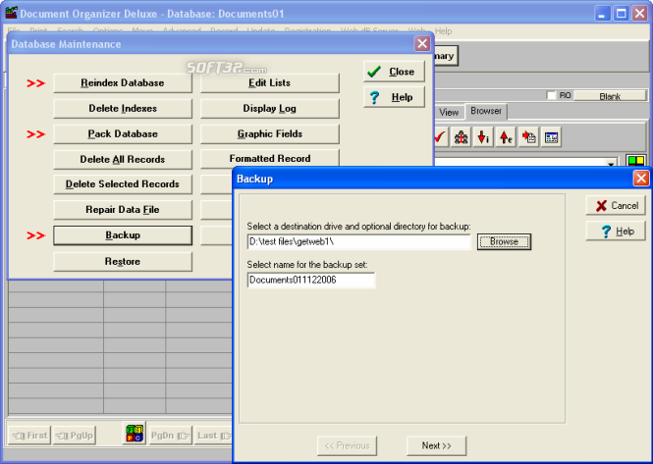Click the Blank button
Viewport: 653px width, 464px height.
(610, 96)
